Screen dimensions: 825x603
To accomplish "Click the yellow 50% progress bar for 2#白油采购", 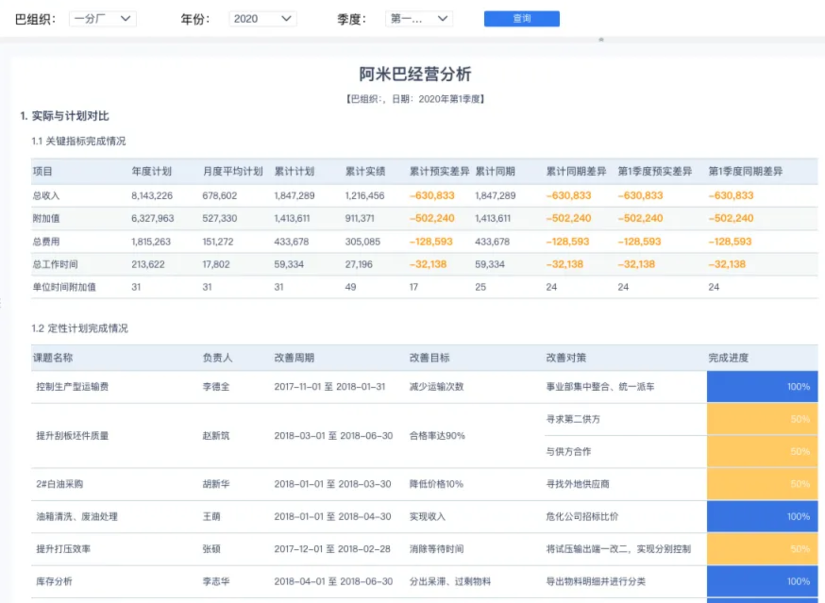I will coord(762,484).
